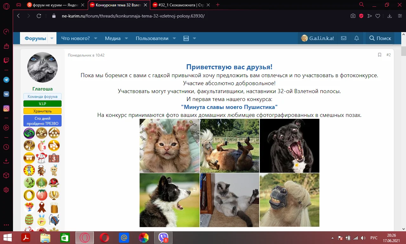Open Instagram from the browser sidebar

pyautogui.click(x=6, y=108)
